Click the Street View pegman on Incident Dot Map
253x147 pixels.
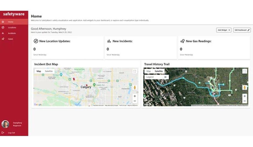135,88
